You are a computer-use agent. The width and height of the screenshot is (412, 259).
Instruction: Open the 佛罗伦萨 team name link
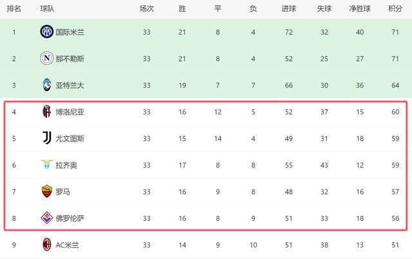click(71, 218)
